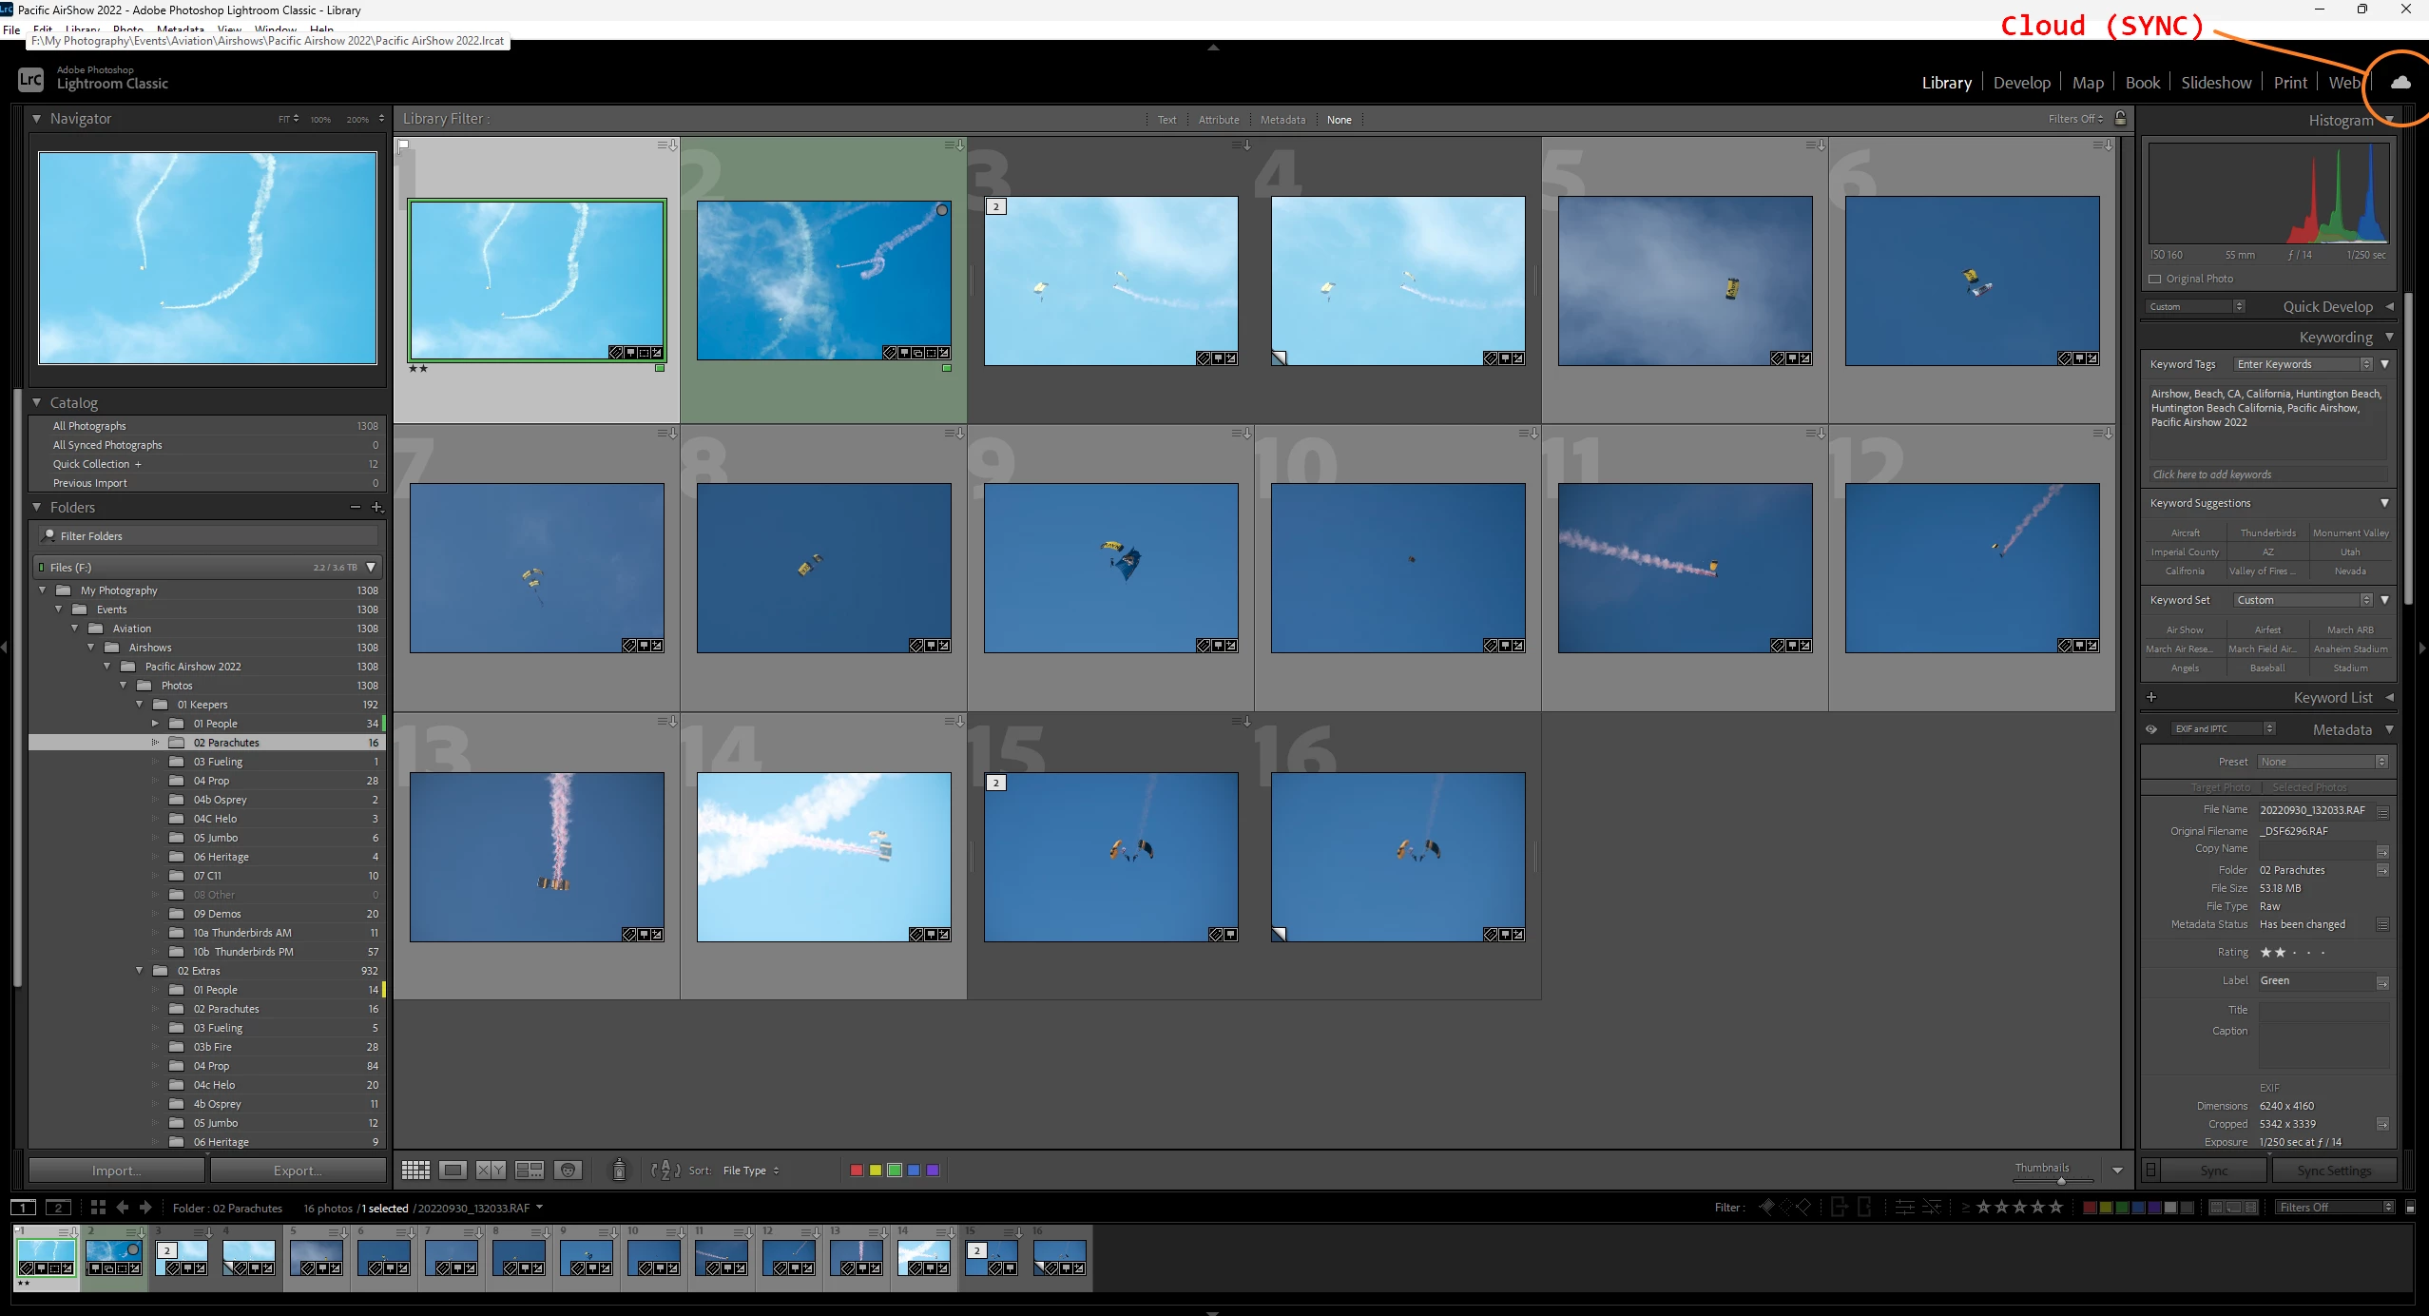Click the cloud sync status icon
Viewport: 2429px width, 1316px height.
[2400, 83]
